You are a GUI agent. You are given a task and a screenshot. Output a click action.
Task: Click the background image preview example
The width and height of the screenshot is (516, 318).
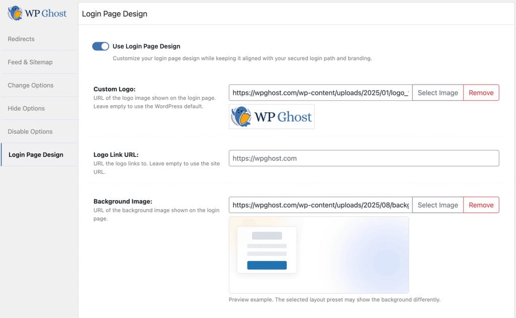(319, 255)
